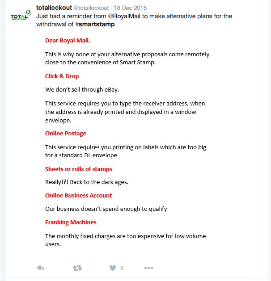Click the 'Back to the dark ages' line
The width and height of the screenshot is (271, 281).
pos(87,182)
